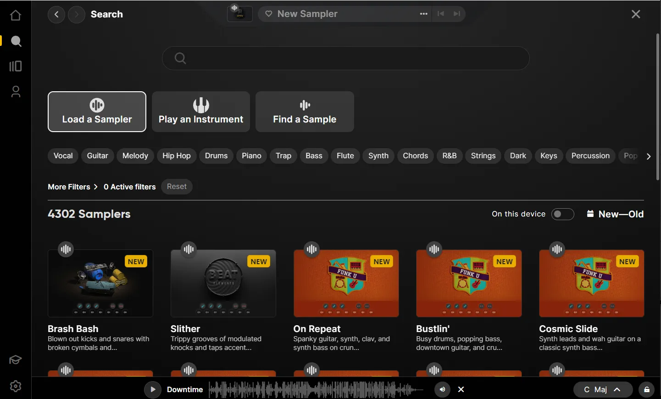This screenshot has height=399, width=661.
Task: Click the lock icon beside key selector
Action: [647, 389]
